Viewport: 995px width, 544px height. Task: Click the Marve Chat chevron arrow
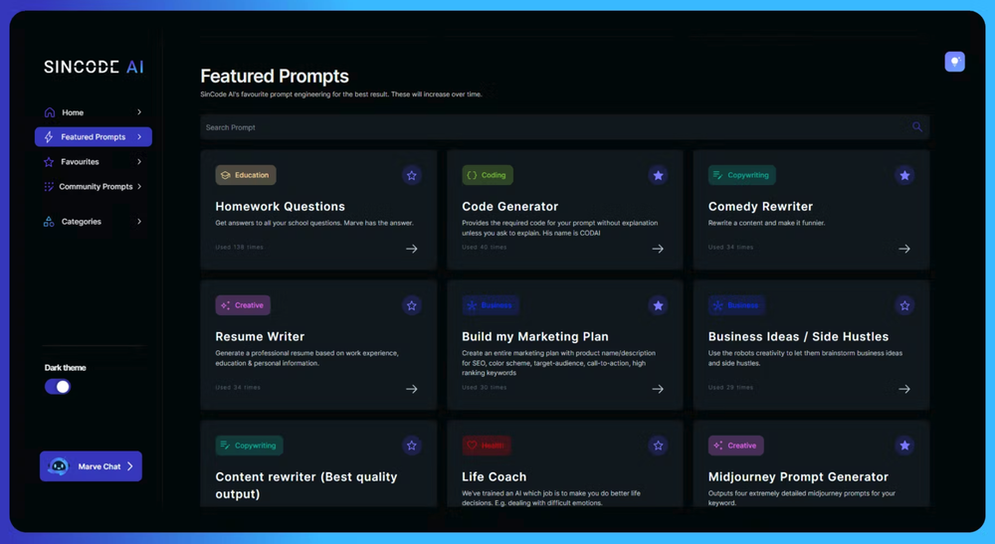tap(130, 466)
